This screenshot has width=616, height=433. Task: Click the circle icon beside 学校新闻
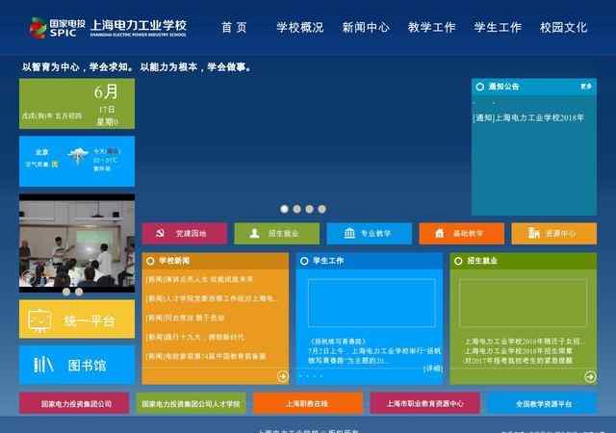point(150,261)
